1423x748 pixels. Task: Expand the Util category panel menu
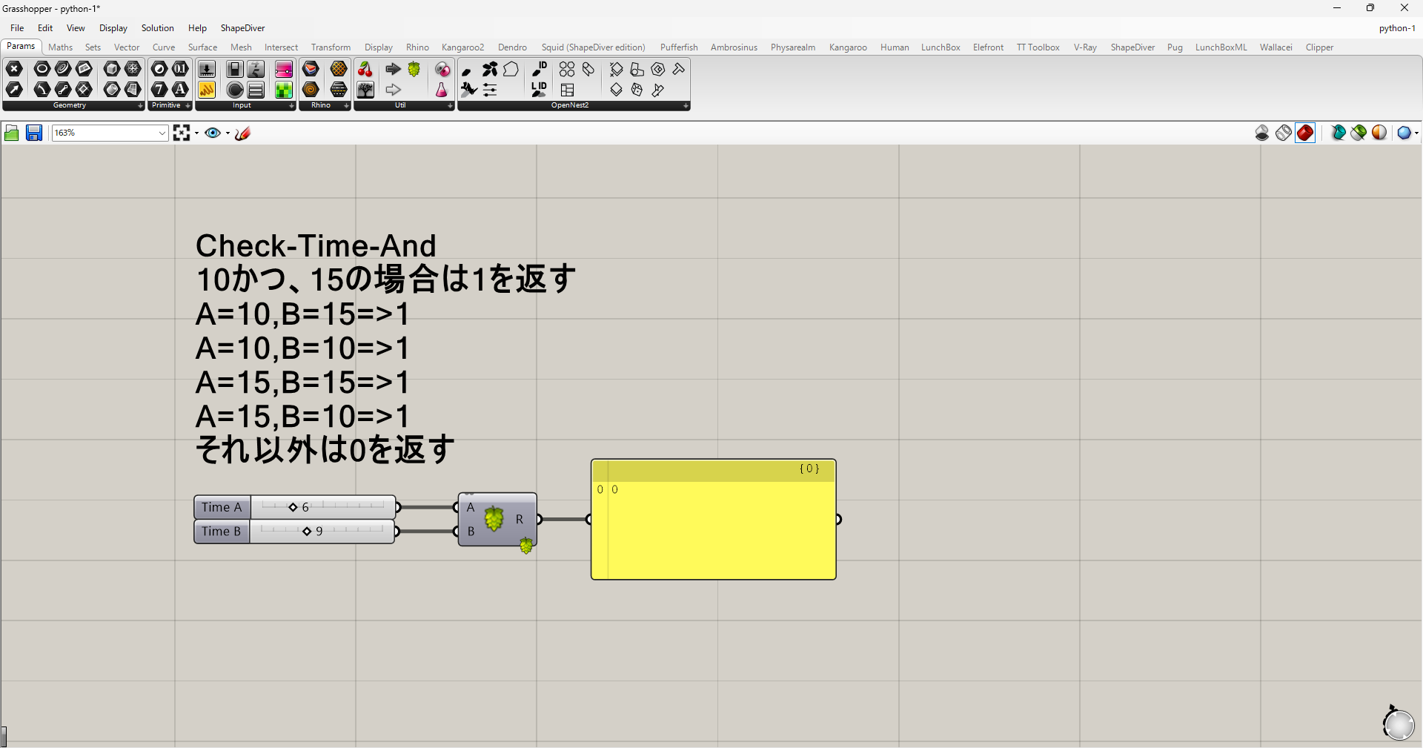pos(449,106)
